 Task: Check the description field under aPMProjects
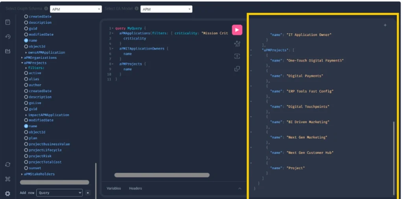[x=26, y=97]
